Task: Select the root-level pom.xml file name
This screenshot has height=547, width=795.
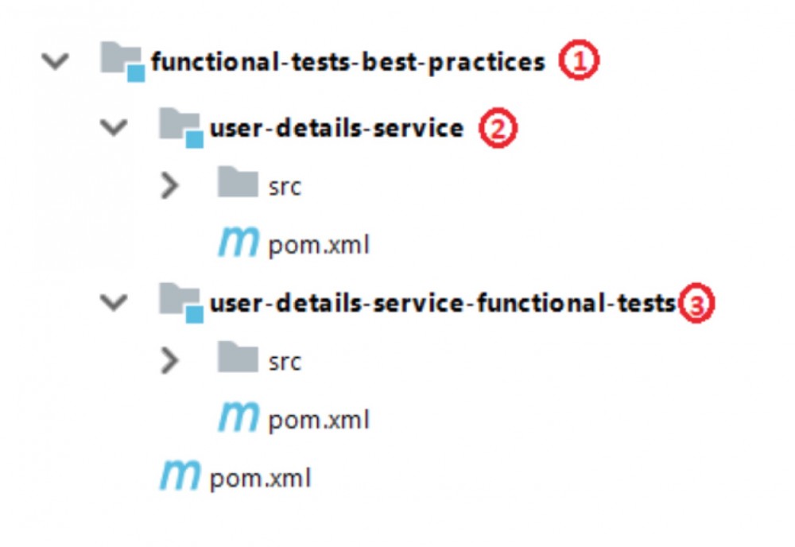Action: [x=260, y=479]
